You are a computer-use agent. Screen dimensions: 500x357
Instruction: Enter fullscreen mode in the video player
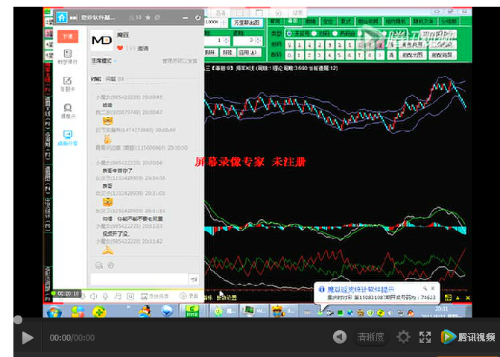coord(425,338)
